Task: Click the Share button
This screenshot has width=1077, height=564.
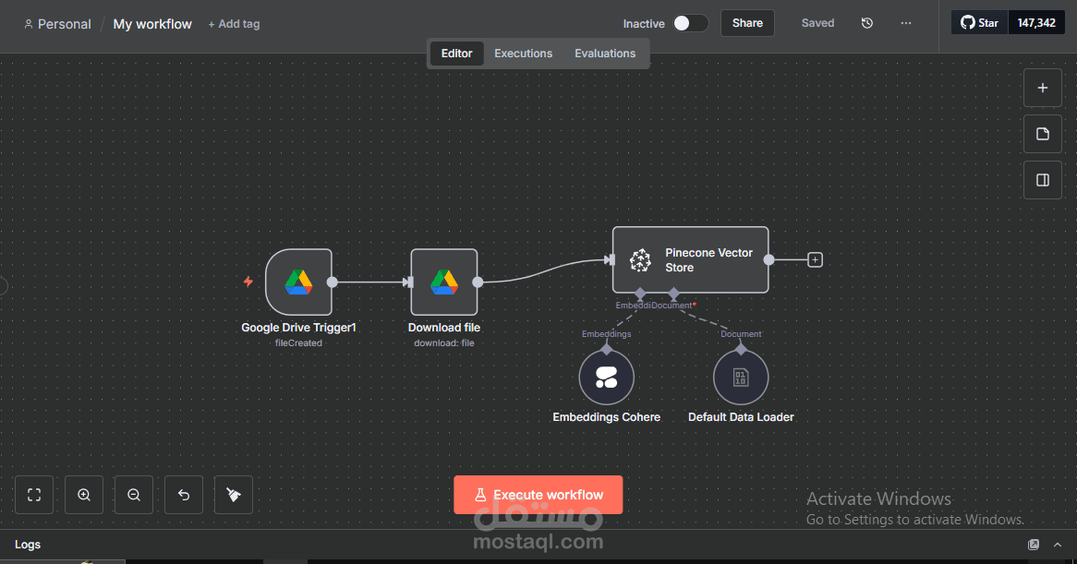Action: click(747, 23)
